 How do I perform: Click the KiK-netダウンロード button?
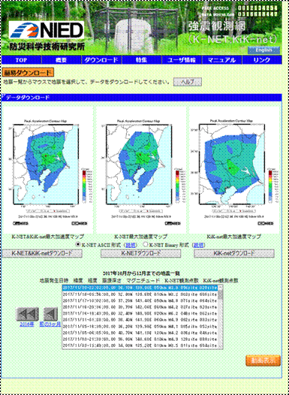pos(234,253)
